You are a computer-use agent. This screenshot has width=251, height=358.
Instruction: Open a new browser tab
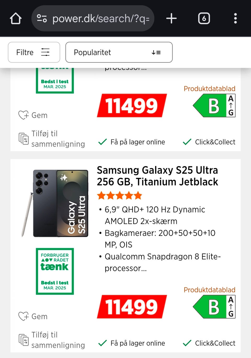coord(171,19)
